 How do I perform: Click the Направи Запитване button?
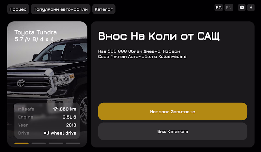[x=173, y=112]
